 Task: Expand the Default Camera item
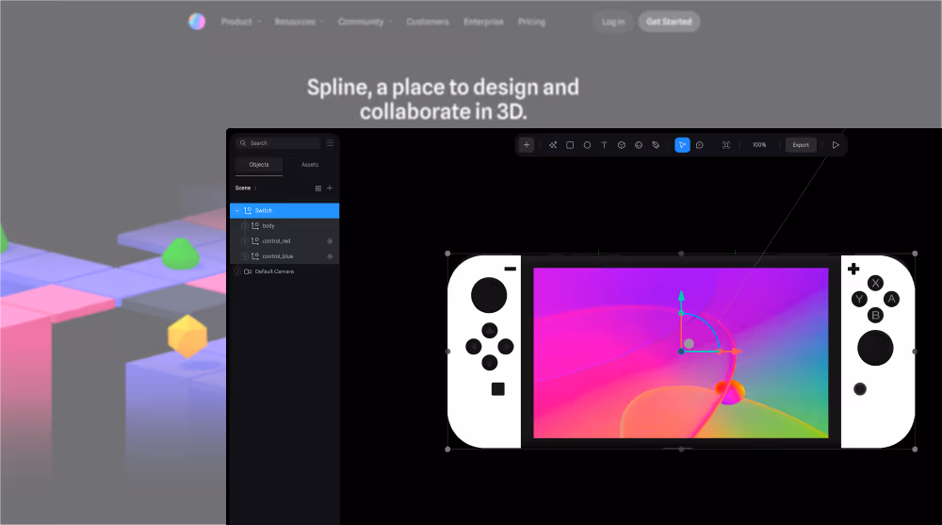pyautogui.click(x=237, y=271)
